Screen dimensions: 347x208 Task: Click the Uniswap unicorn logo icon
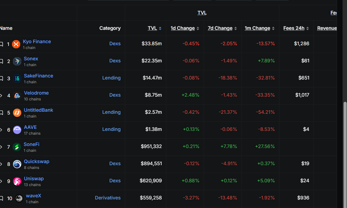[17, 181]
